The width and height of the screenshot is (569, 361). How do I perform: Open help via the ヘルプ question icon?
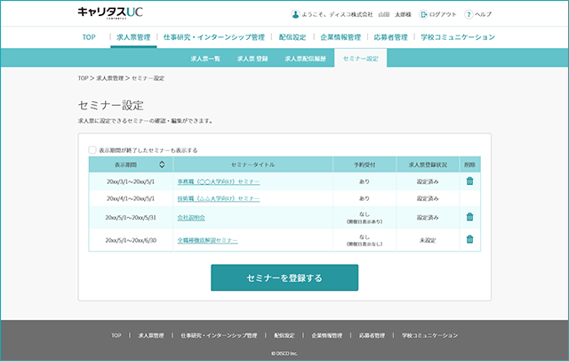[469, 14]
